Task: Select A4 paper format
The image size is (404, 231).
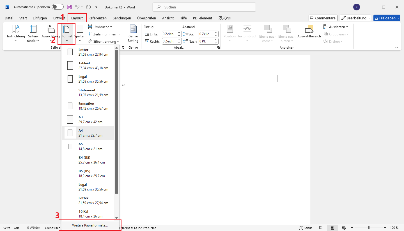Action: pyautogui.click(x=88, y=133)
